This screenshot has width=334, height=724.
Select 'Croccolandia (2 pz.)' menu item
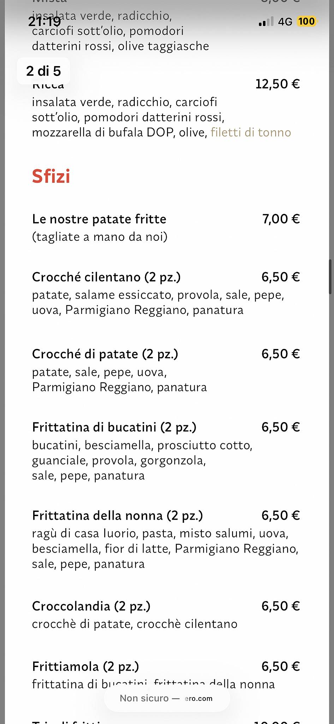pos(91,606)
